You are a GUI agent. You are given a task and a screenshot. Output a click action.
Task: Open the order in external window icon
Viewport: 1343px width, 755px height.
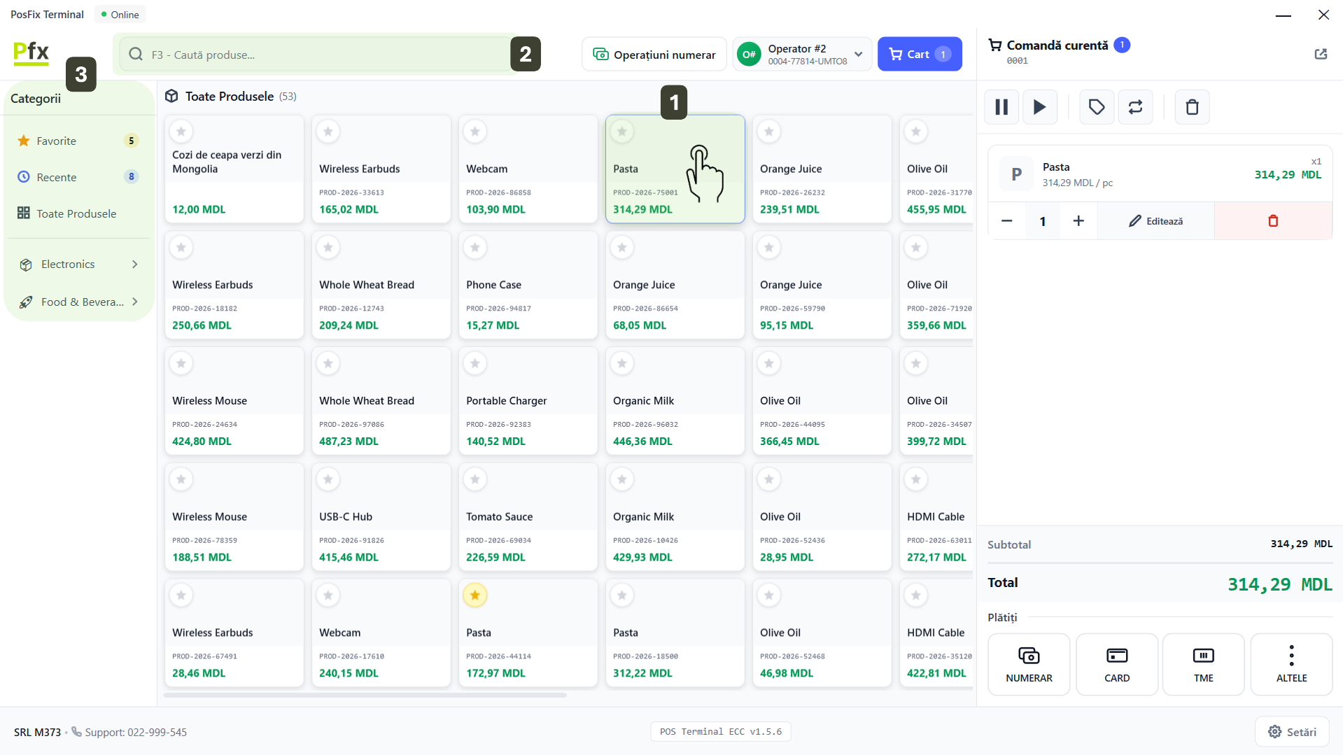(x=1321, y=54)
